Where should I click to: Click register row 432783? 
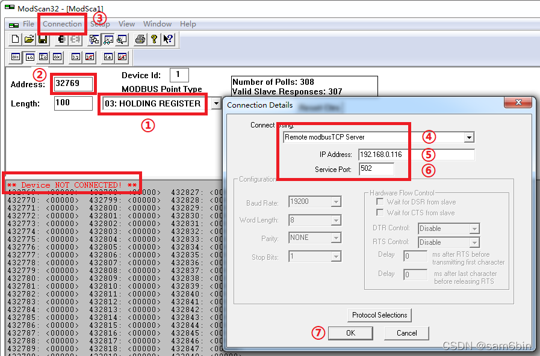coord(43,302)
